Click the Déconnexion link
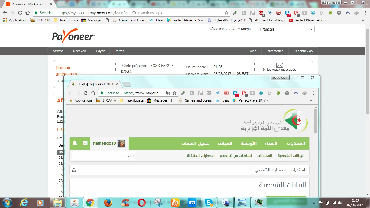The height and width of the screenshot is (208, 370). click(x=303, y=51)
